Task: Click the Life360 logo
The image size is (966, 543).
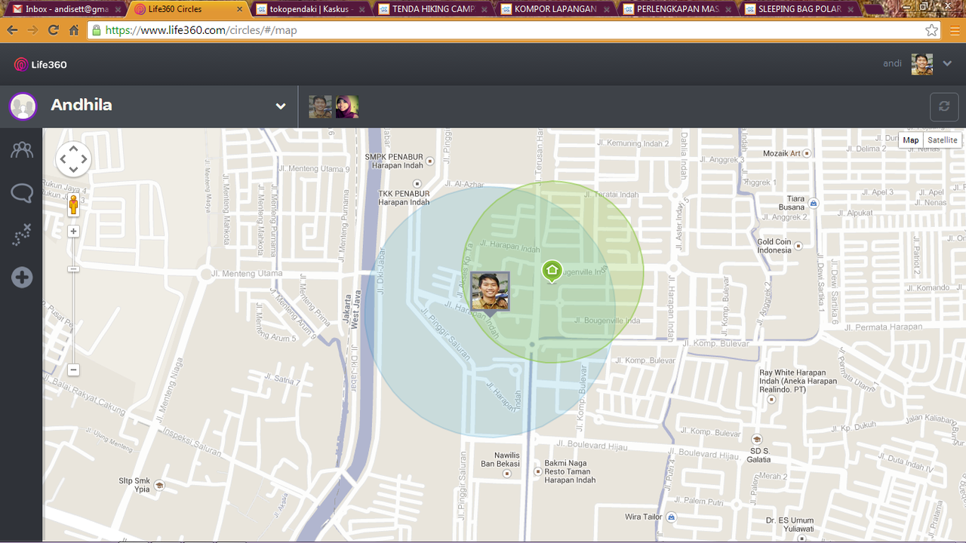Action: click(40, 65)
